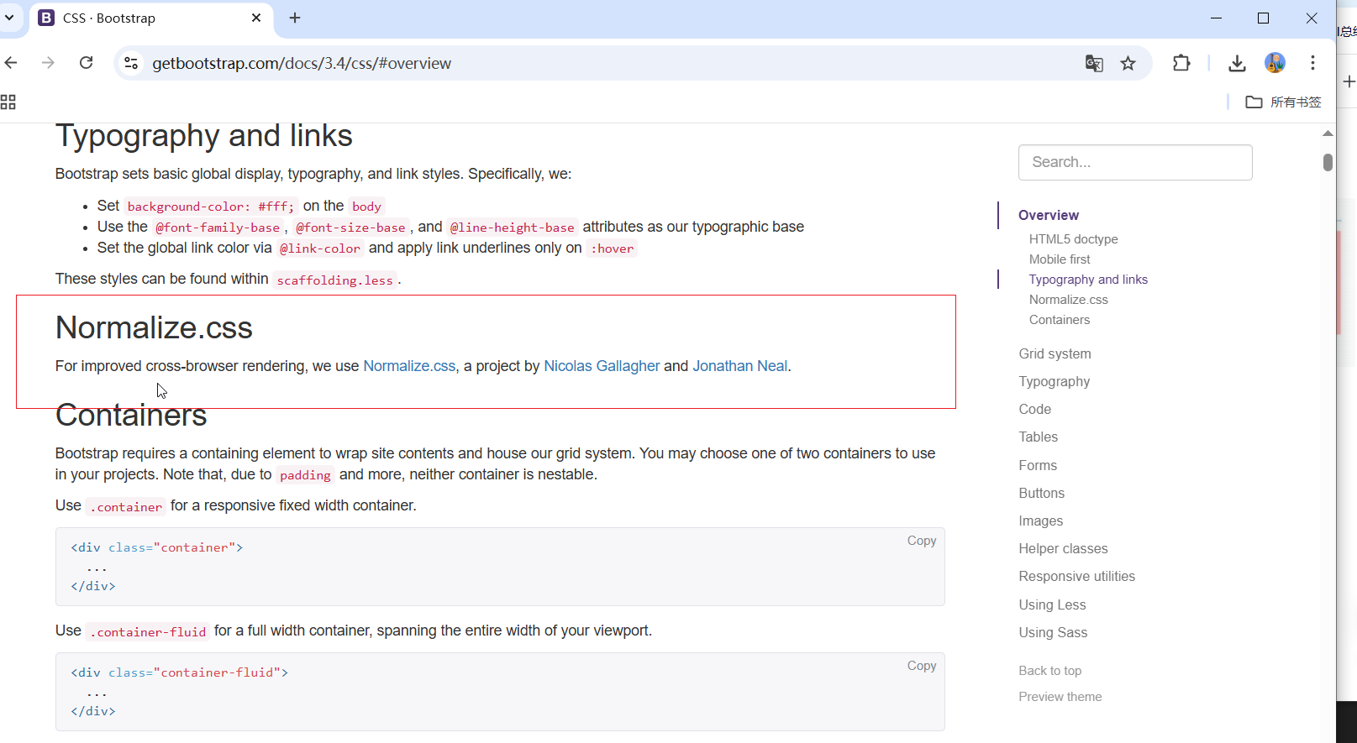Click the @link-color code text
This screenshot has height=743, width=1357.
click(320, 249)
